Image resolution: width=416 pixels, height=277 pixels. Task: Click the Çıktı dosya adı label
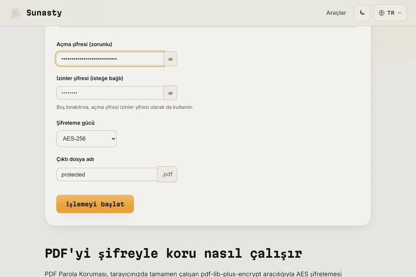pos(75,159)
